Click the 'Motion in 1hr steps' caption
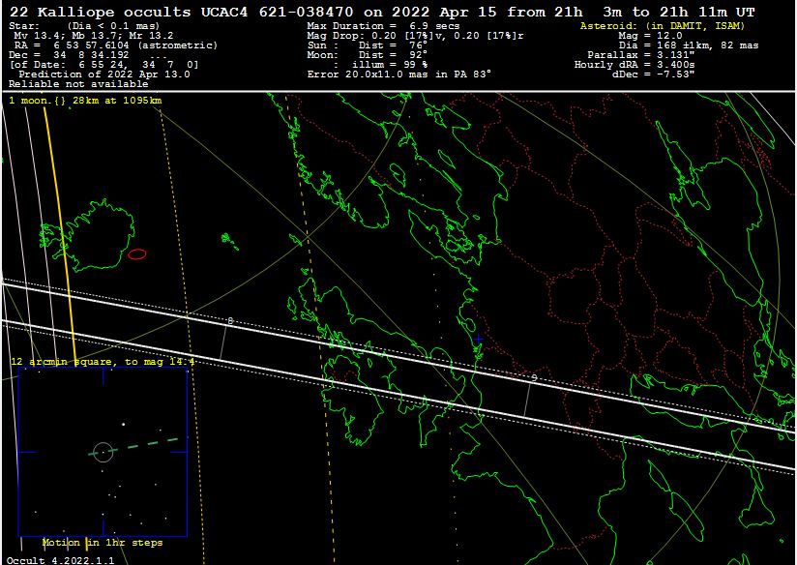 point(103,543)
